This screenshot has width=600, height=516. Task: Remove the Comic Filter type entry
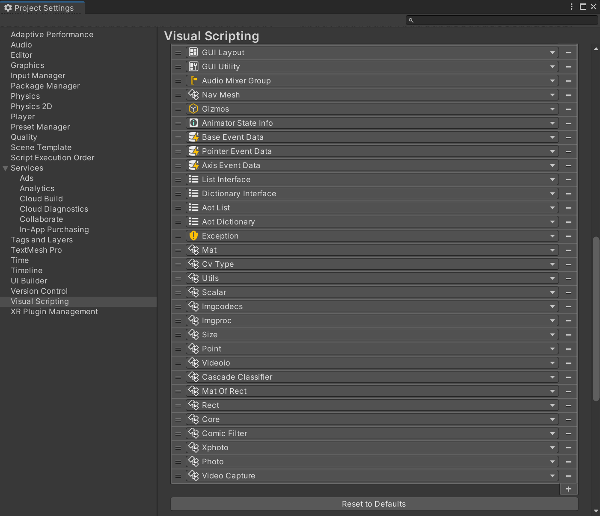(569, 433)
